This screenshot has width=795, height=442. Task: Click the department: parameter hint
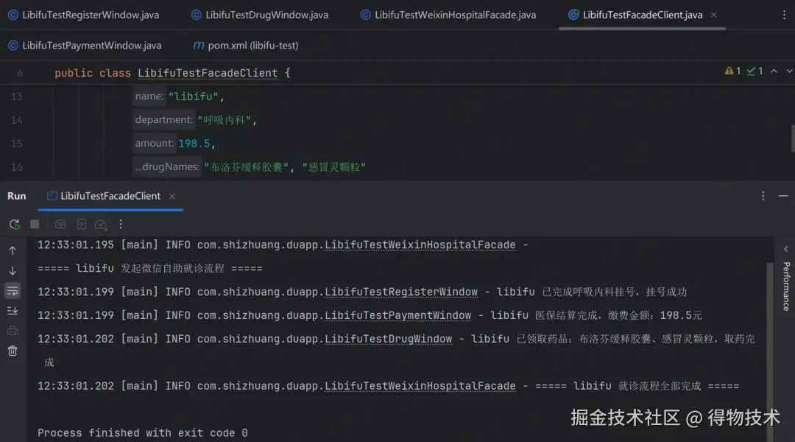[163, 120]
